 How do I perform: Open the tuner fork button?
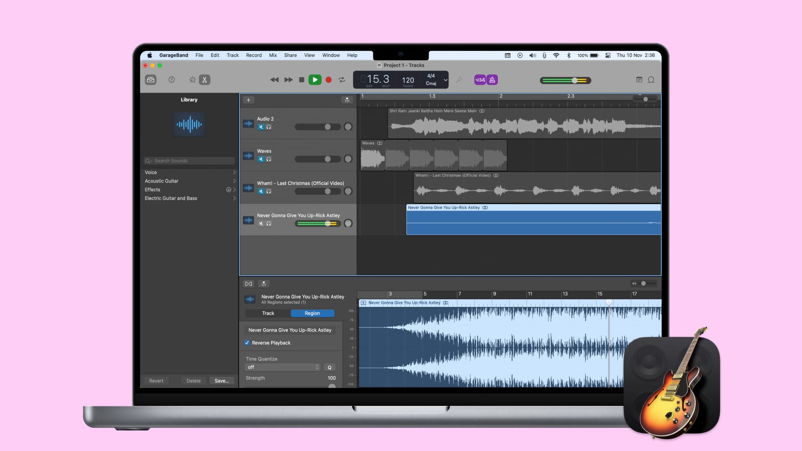459,80
